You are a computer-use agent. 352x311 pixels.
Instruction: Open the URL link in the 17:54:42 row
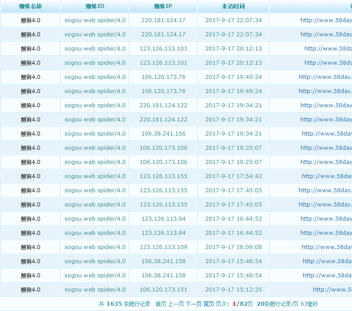[x=327, y=176]
